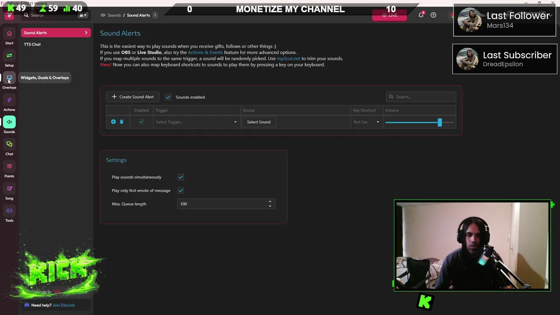560x315 pixels.
Task: Delete the sound alert row with trash icon
Action: click(122, 122)
